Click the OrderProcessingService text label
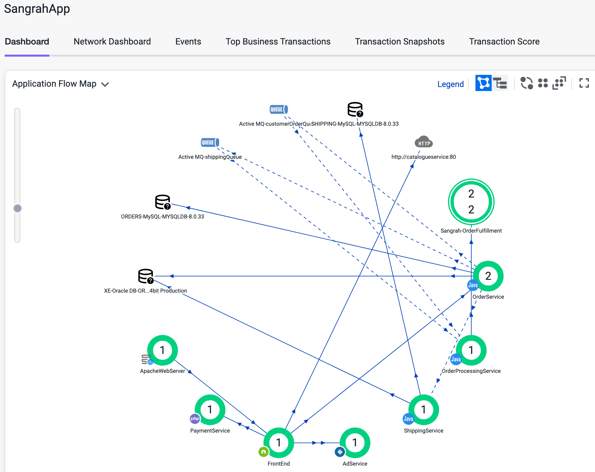Viewport: 595px width, 472px height. coord(471,371)
